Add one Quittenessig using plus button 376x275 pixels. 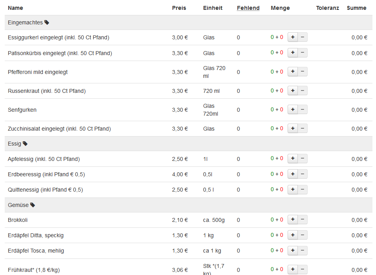[292, 190]
